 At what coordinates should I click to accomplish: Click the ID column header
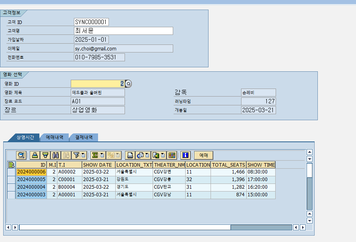(31, 165)
